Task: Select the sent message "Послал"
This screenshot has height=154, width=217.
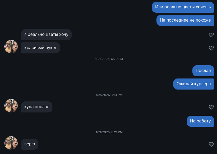Action: point(203,71)
